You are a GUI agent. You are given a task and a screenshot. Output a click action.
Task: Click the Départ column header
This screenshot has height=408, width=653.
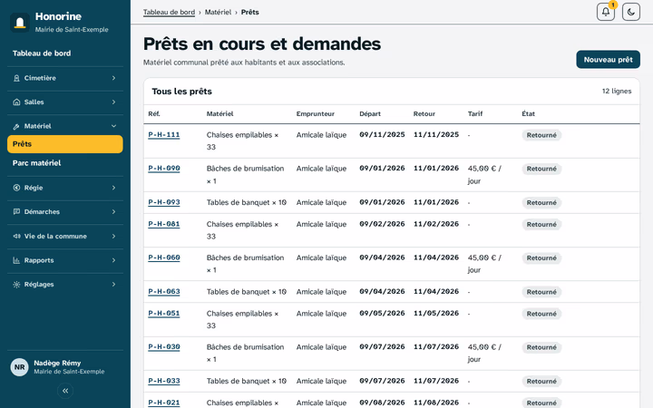coord(370,113)
